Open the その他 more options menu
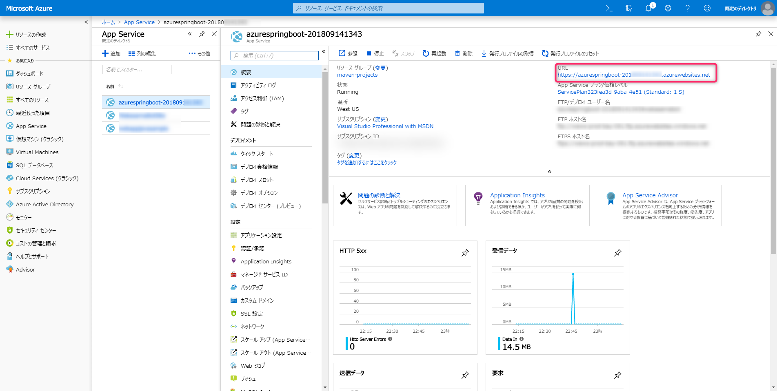This screenshot has height=391, width=777. click(x=200, y=53)
